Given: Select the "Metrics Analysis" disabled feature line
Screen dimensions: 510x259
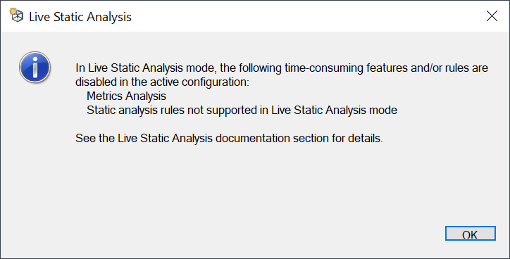Looking at the screenshot, I should [x=126, y=96].
